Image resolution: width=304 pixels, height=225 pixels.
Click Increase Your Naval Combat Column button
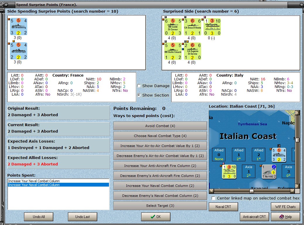[160, 186]
